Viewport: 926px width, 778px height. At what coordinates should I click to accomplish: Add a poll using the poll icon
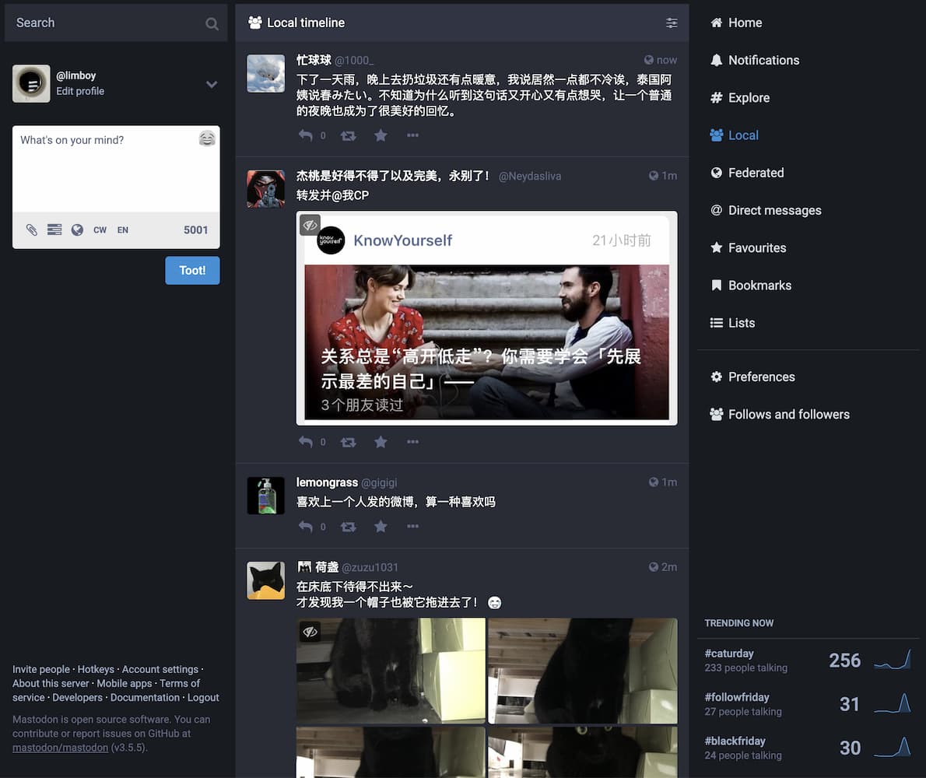point(54,230)
